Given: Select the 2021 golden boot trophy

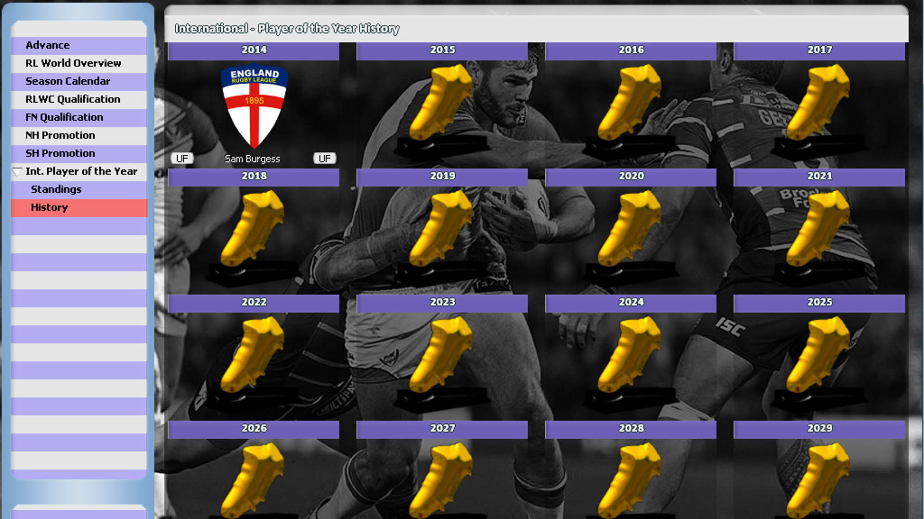Looking at the screenshot, I should [x=820, y=238].
